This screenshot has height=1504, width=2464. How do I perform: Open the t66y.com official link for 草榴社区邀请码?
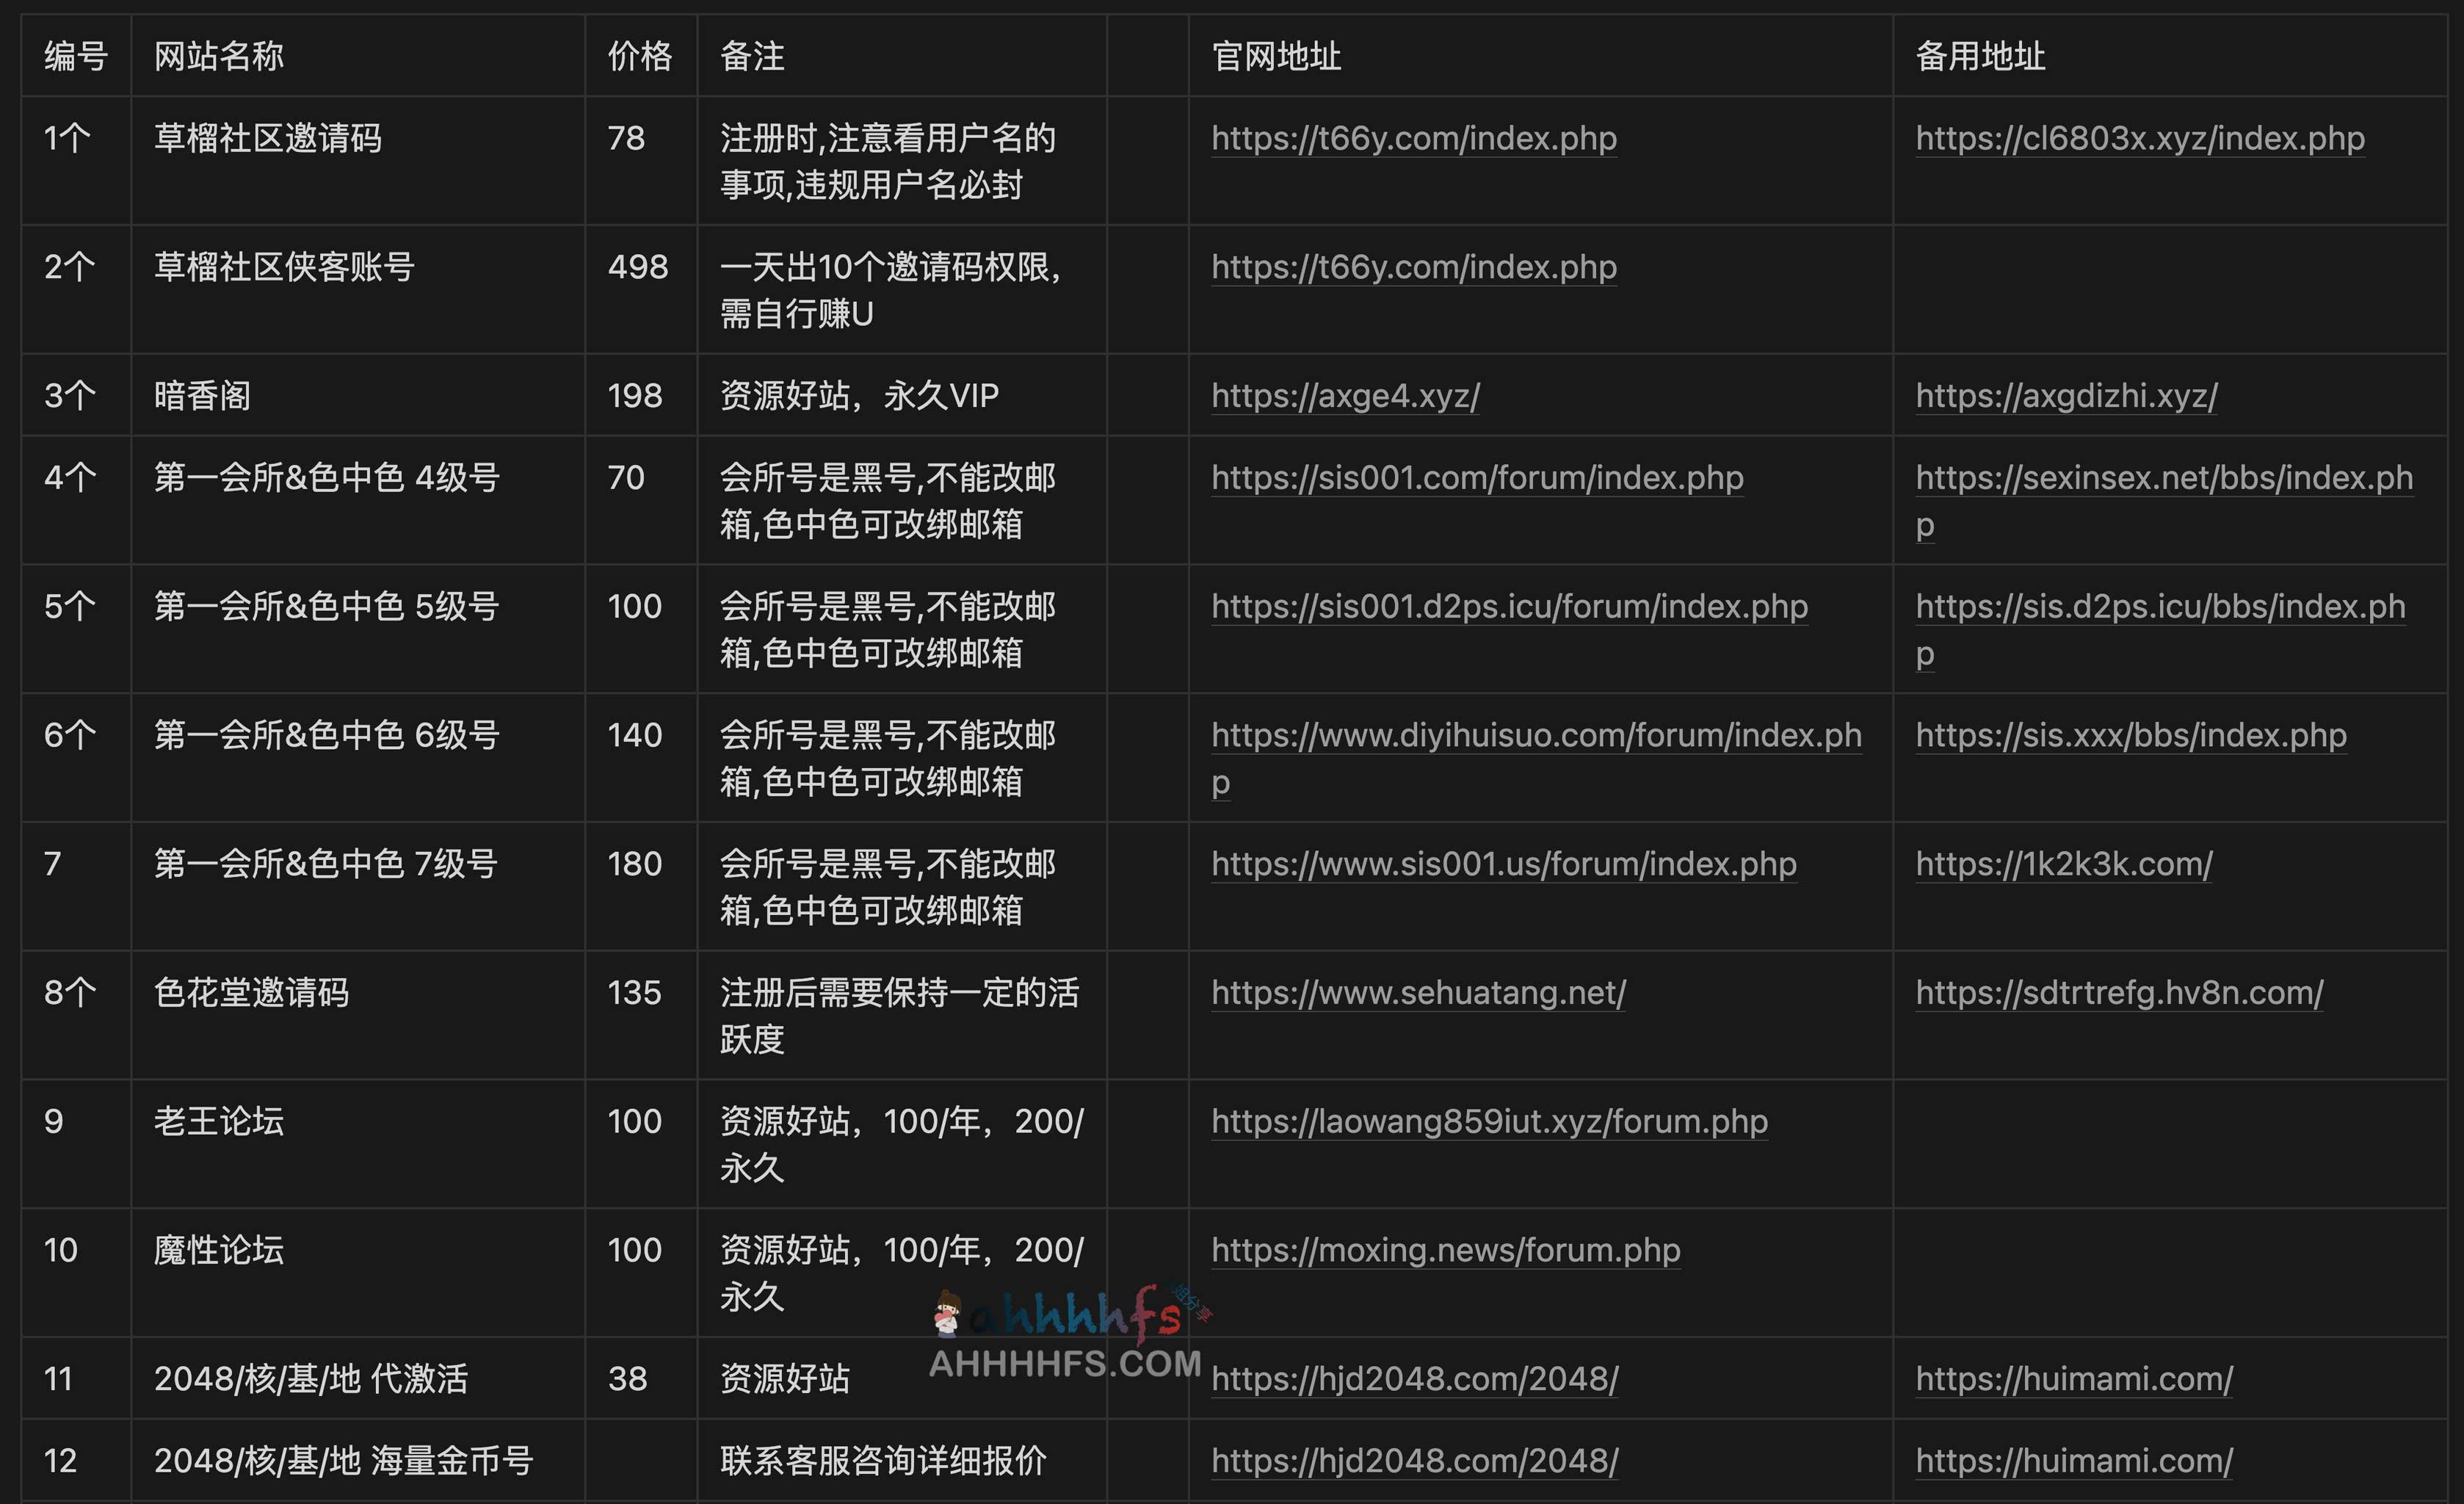(1413, 139)
